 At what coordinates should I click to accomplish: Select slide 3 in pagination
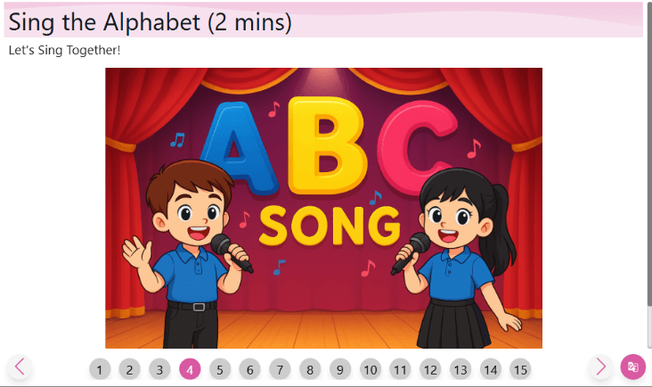click(159, 369)
